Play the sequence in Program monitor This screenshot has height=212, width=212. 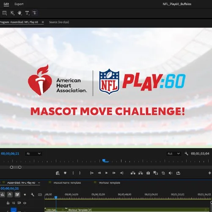click(x=107, y=173)
